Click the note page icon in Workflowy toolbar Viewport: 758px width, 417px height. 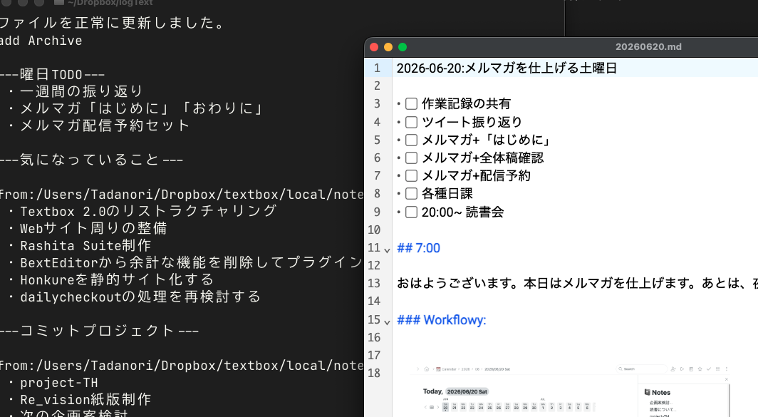click(691, 369)
